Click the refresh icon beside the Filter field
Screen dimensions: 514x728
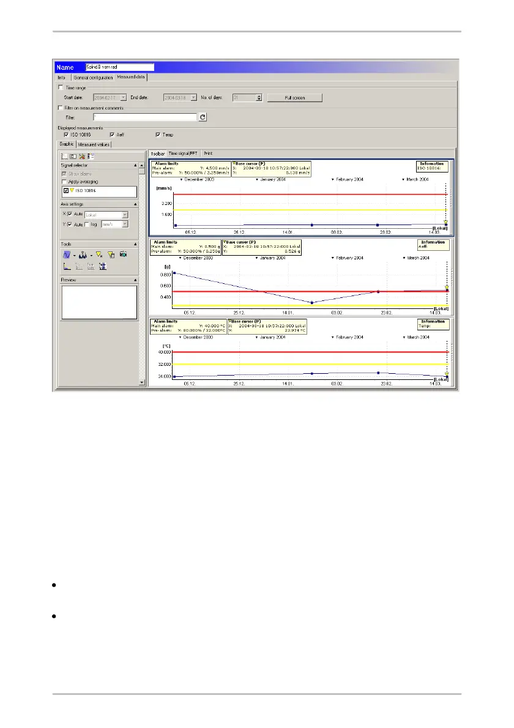click(x=203, y=116)
